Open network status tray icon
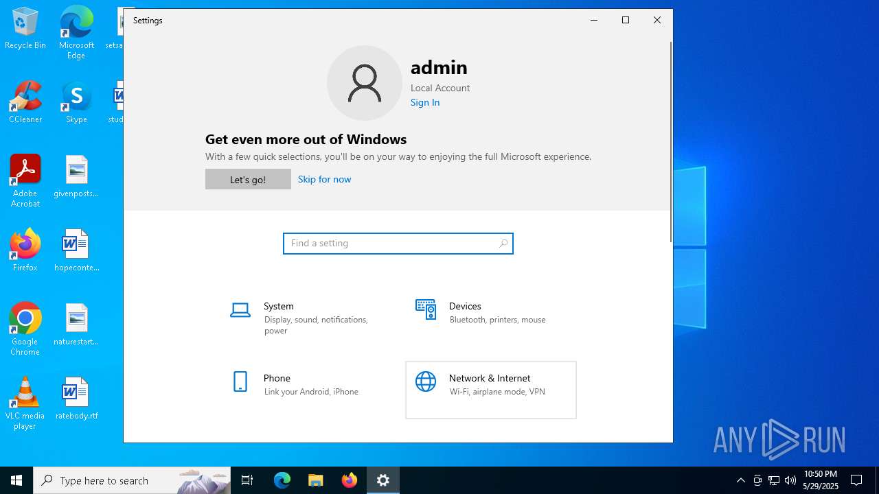This screenshot has width=879, height=494. tap(774, 480)
